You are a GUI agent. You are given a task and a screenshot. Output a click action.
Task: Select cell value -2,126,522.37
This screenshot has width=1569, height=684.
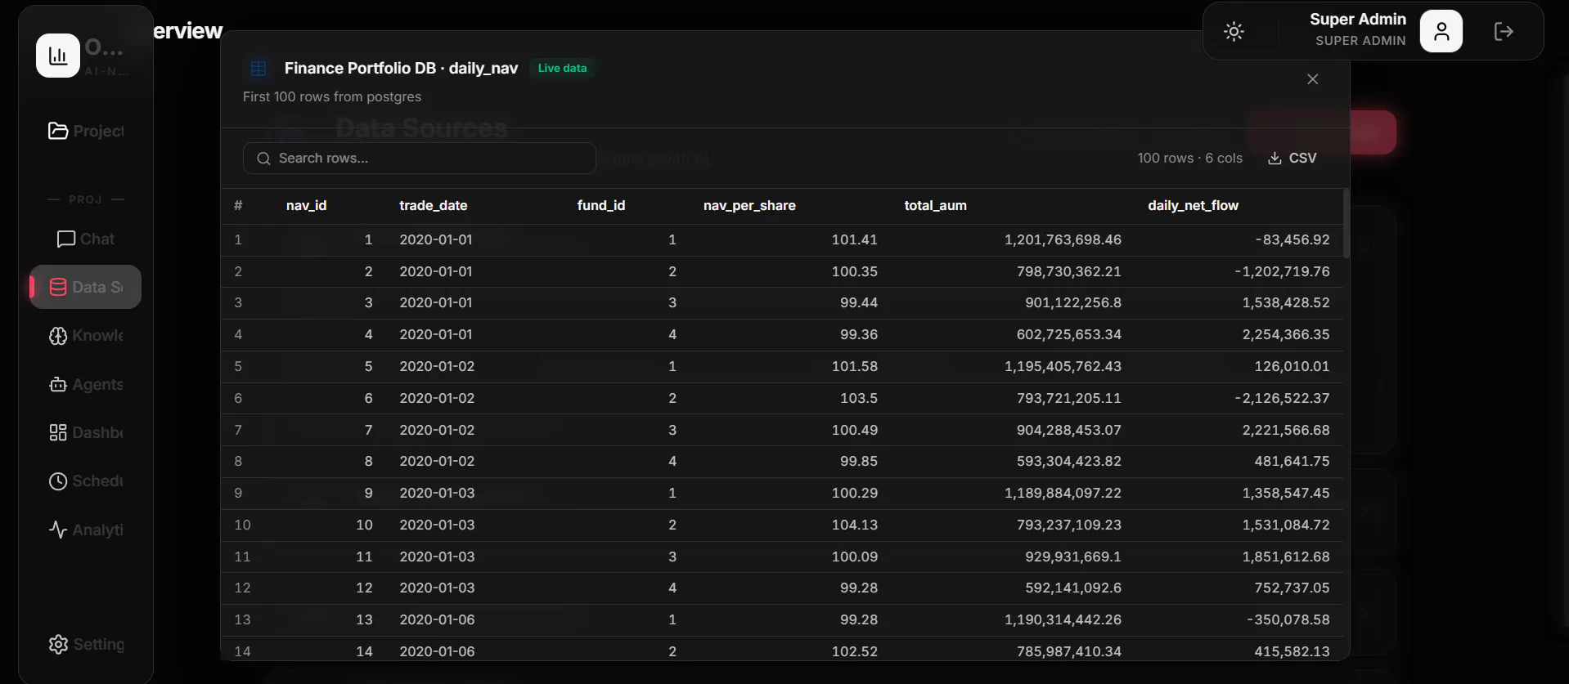click(1282, 399)
